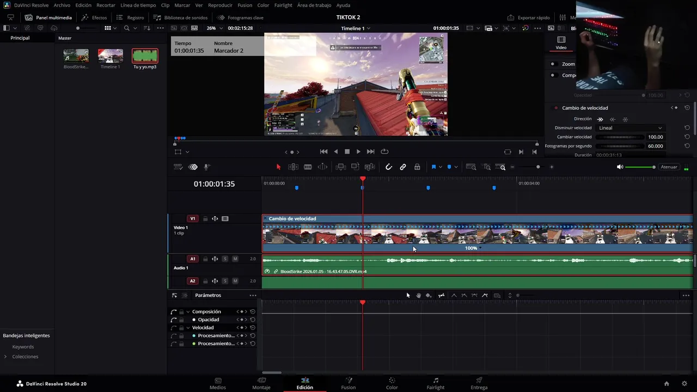697x392 pixels.
Task: Click the Replace clip icon in timeline toolbar
Action: click(x=370, y=167)
